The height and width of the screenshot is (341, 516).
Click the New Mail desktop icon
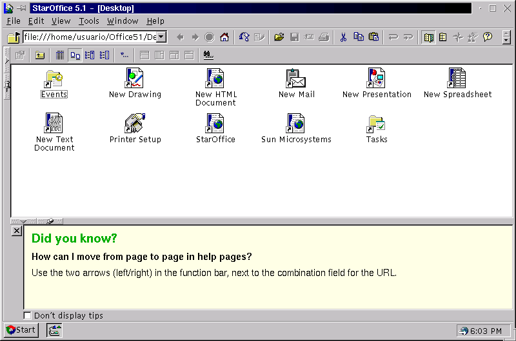[x=296, y=78]
